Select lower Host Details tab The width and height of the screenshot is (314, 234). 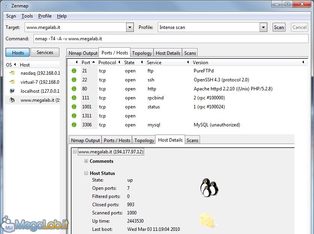pyautogui.click(x=170, y=140)
